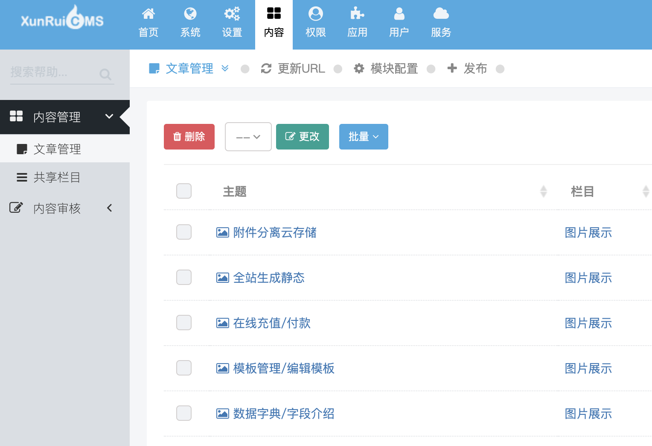Click the 共享栏目 list icon
Image resolution: width=652 pixels, height=446 pixels.
[x=22, y=177]
